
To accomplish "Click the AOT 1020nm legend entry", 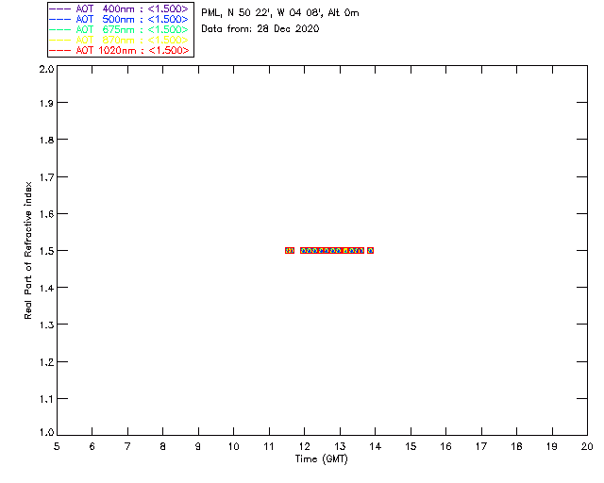I will (119, 50).
